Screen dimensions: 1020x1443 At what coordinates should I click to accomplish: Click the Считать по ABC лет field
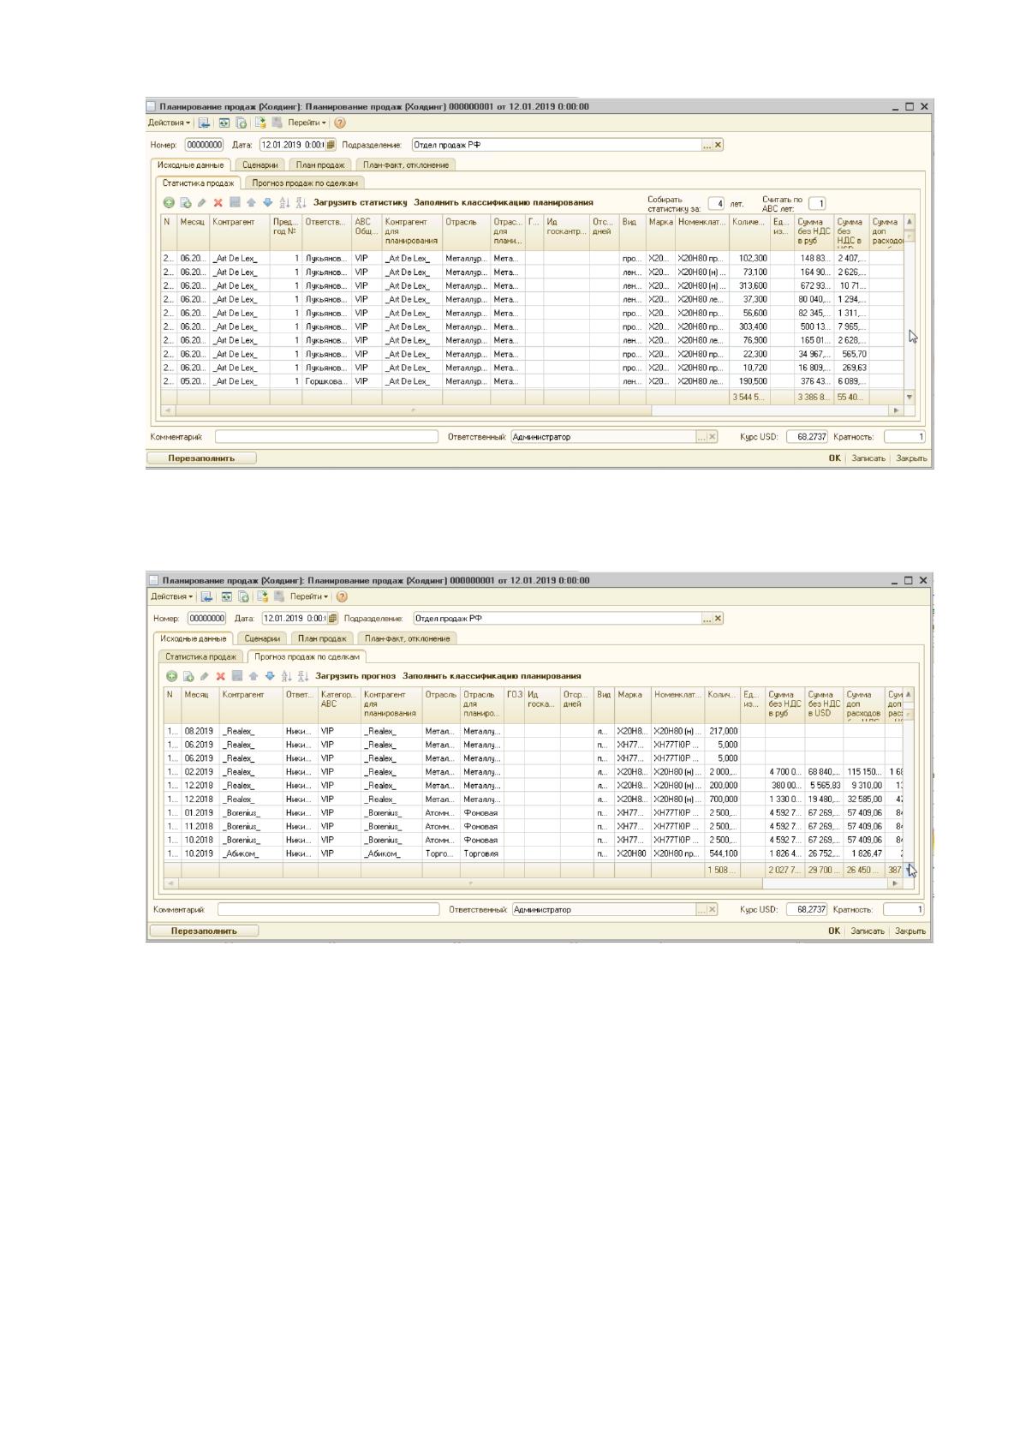(817, 204)
